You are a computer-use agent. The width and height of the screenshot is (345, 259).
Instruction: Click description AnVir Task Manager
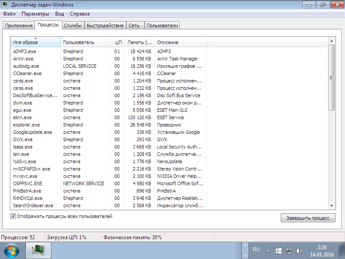tap(178, 59)
